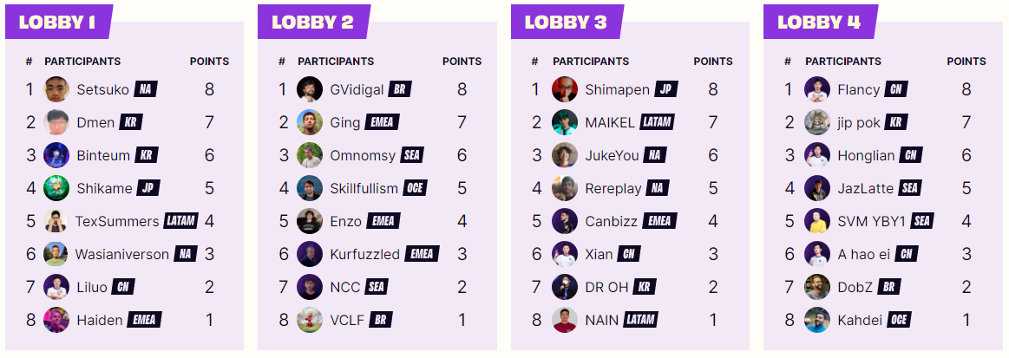Click Omnomsy's profile avatar

[310, 155]
